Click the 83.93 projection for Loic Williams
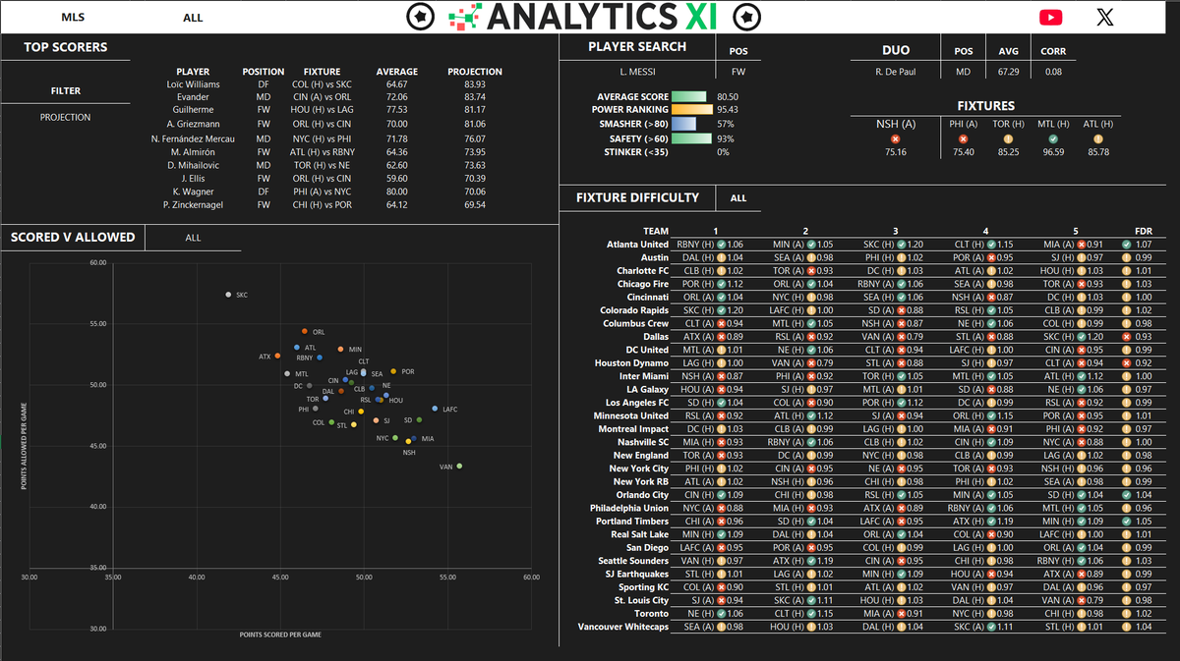1180x661 pixels. (475, 84)
